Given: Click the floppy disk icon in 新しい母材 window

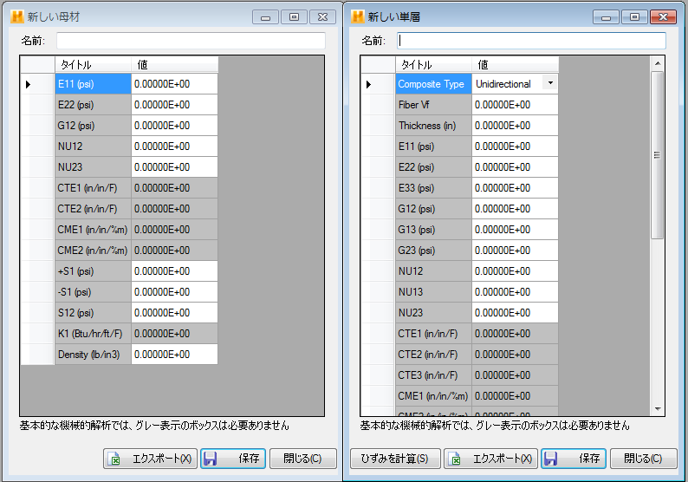Looking at the screenshot, I should 211,459.
